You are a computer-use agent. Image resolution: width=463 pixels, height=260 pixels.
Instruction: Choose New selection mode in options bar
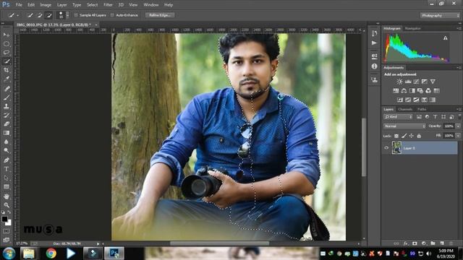[30, 15]
